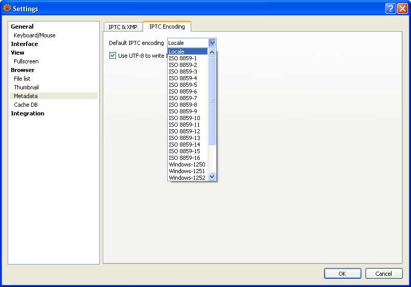Open Default IPTC encoding dropdown arrow
The height and width of the screenshot is (287, 411).
[x=212, y=43]
